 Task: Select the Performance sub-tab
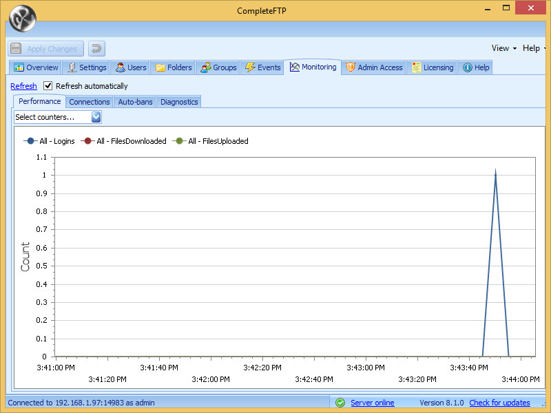click(39, 101)
